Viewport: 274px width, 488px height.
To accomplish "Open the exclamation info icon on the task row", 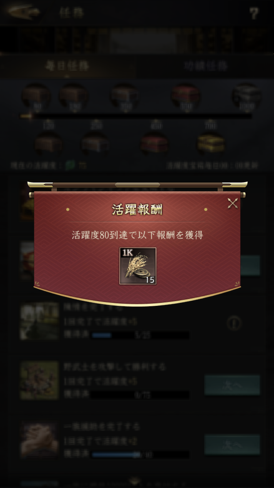I will point(234,323).
